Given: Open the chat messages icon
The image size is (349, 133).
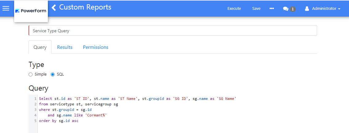Looking at the screenshot, I should tap(285, 9).
